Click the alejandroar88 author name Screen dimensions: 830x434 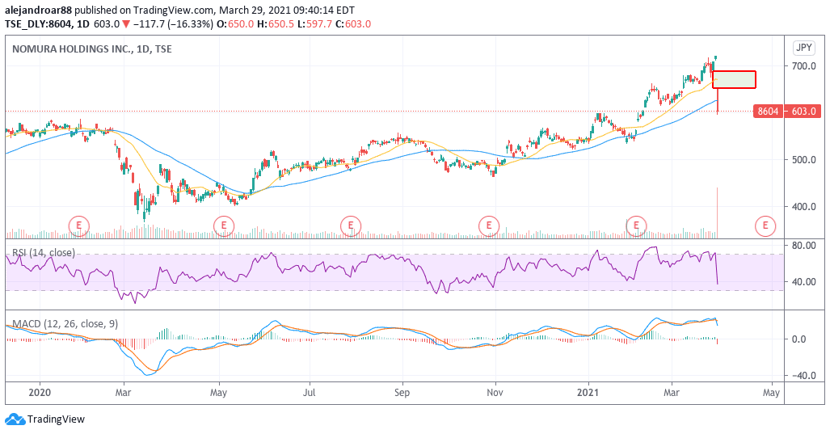point(38,10)
